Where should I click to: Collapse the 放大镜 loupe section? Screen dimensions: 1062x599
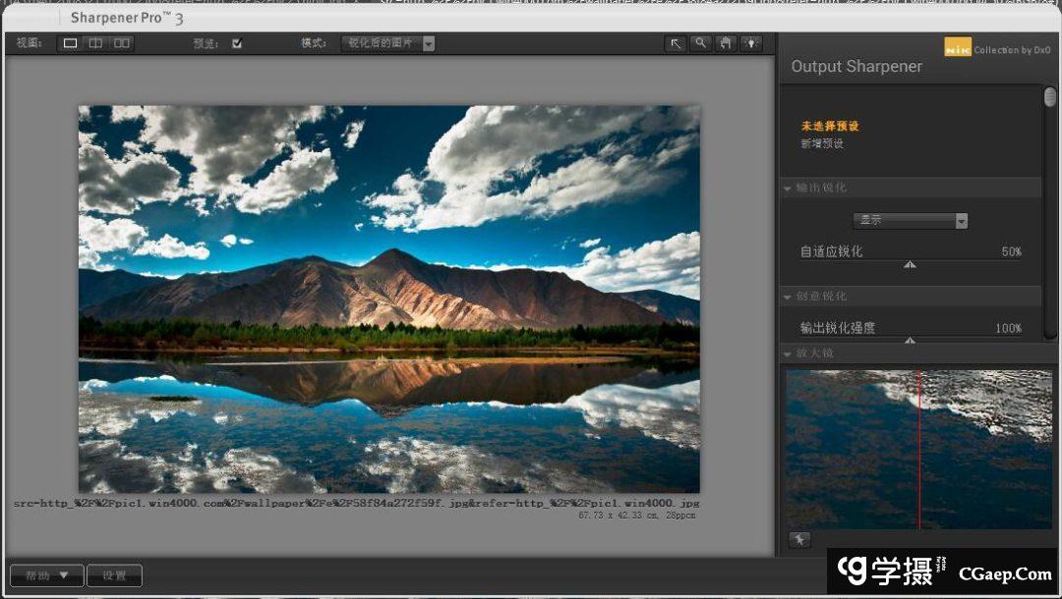tap(789, 354)
